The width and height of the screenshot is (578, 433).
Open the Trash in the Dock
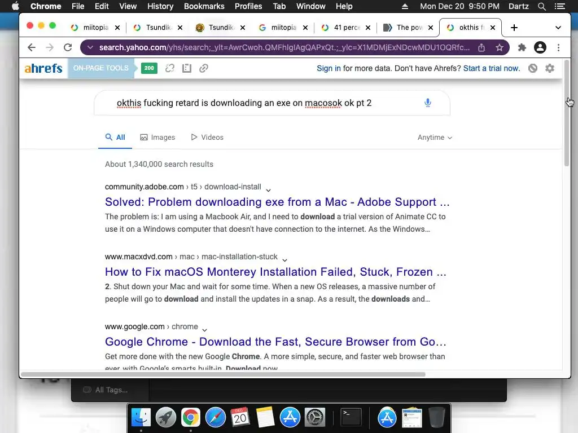pos(437,418)
